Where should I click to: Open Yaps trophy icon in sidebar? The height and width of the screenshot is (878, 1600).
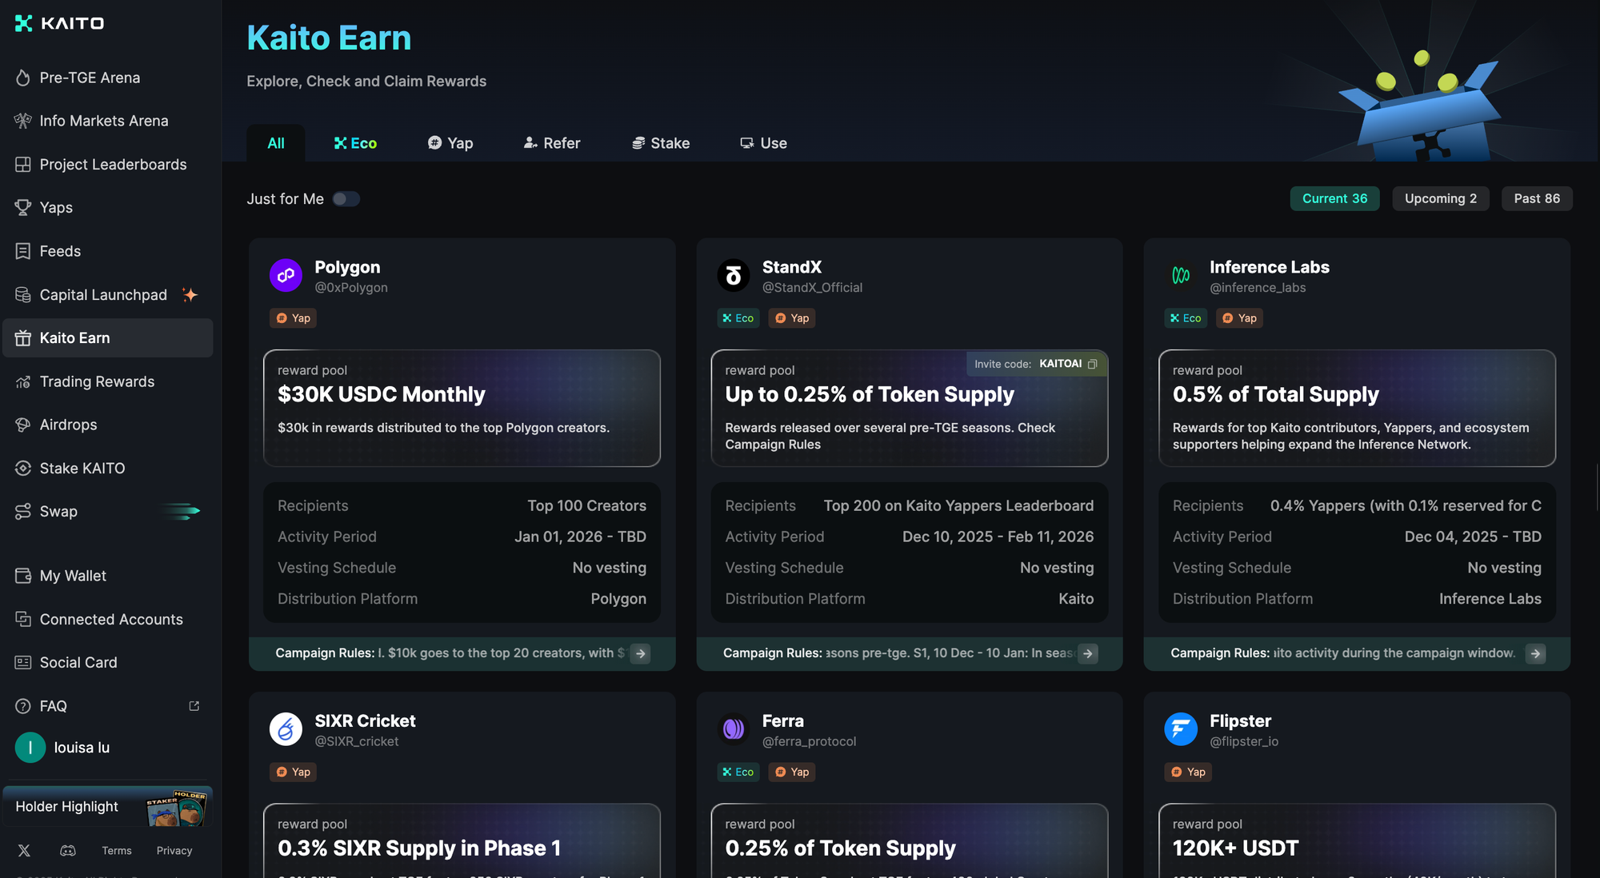pyautogui.click(x=23, y=207)
